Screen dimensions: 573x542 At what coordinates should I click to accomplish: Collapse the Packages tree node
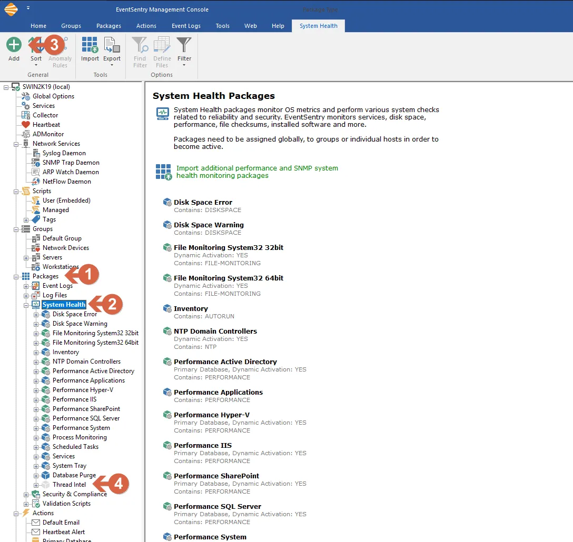coord(16,276)
